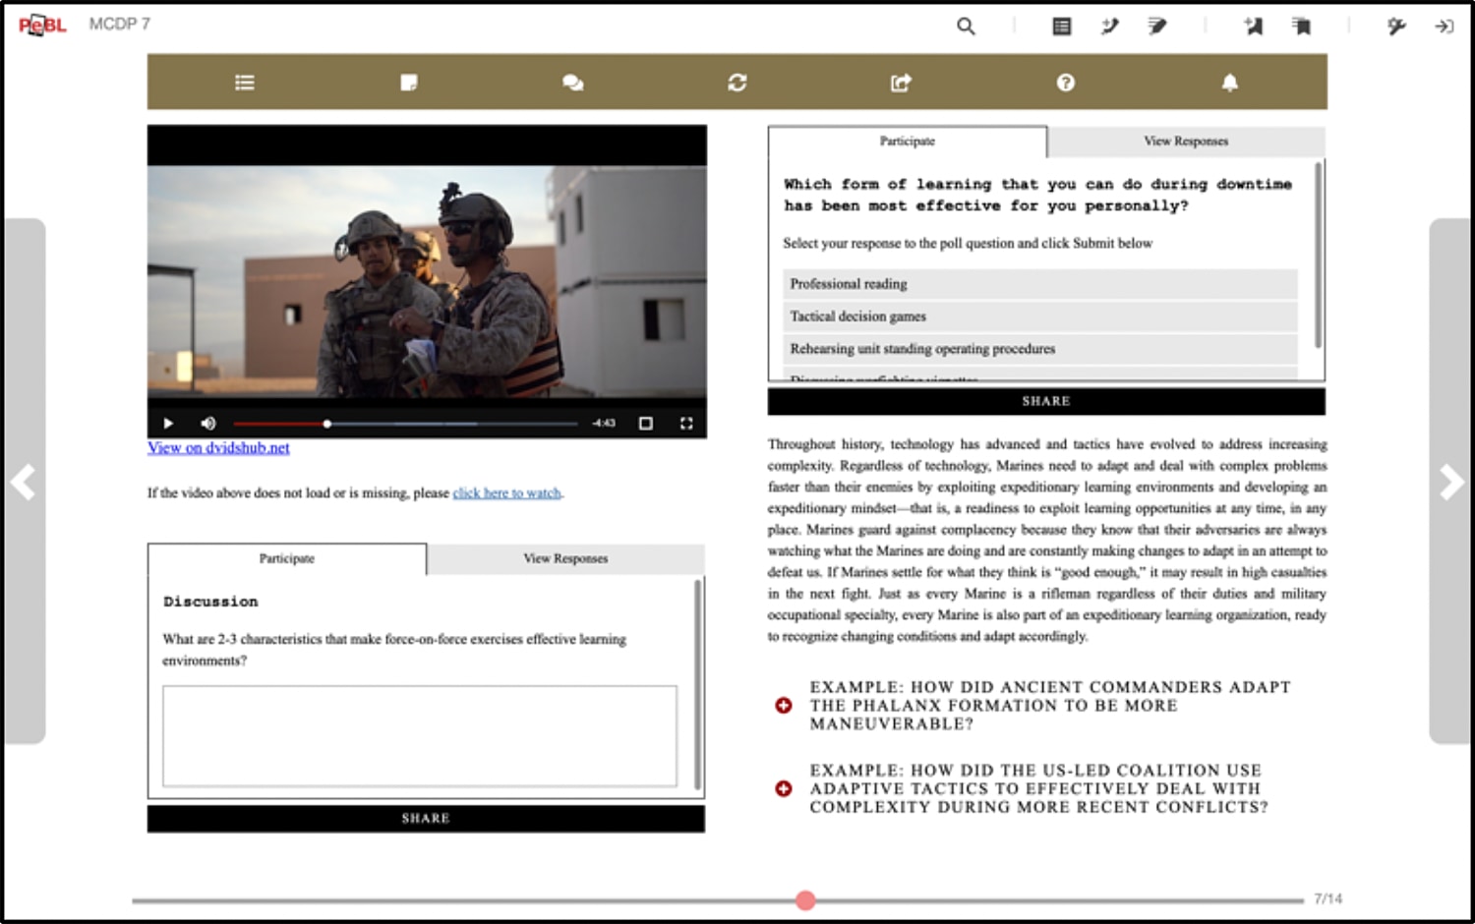
Task: Open the notifications bell icon
Action: click(1229, 83)
